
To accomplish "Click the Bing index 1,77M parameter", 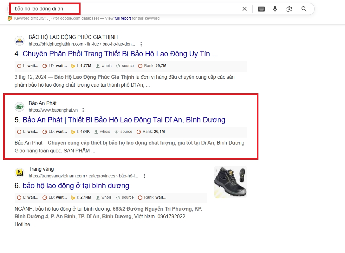I will (81, 66).
